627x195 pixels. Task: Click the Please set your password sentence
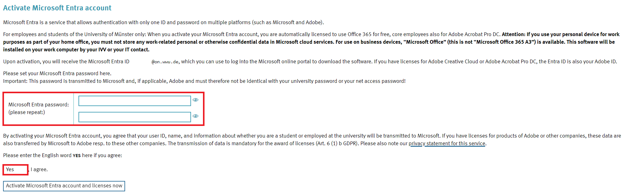tap(57, 73)
